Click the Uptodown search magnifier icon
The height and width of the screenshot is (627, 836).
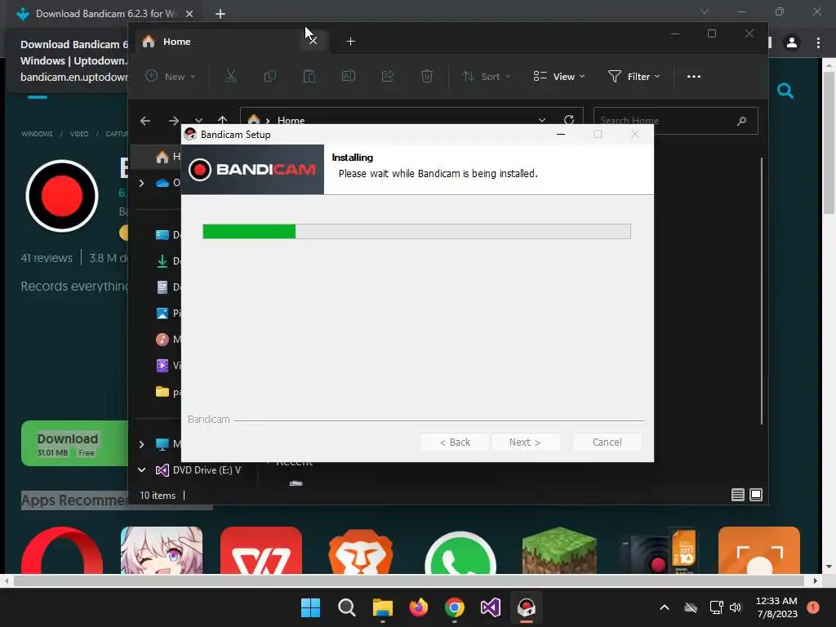(785, 91)
